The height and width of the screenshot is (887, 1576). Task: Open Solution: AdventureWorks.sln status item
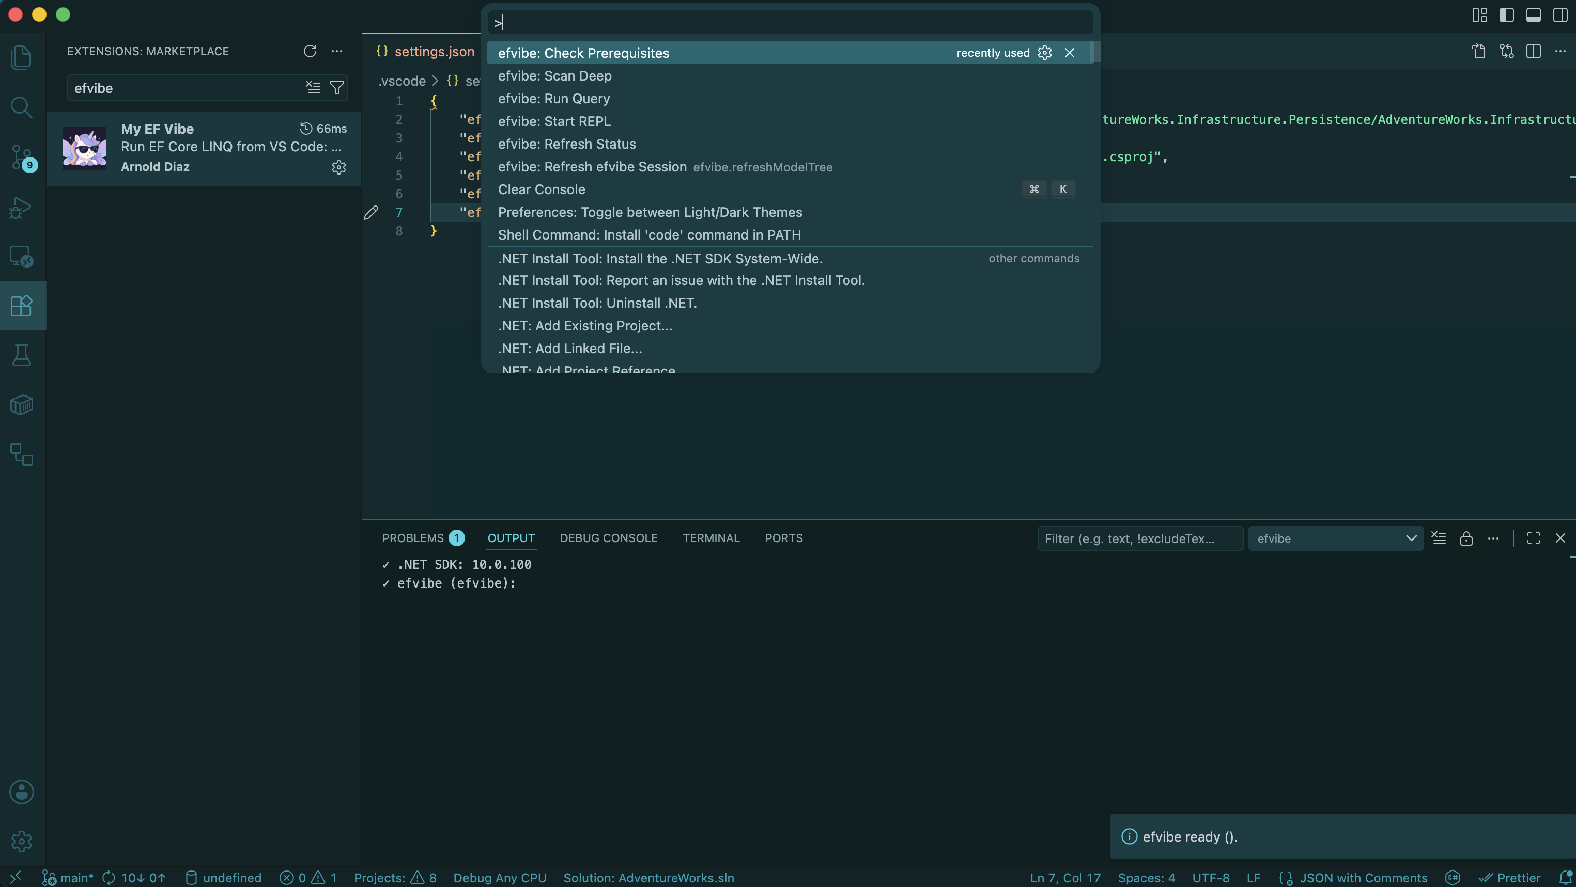click(x=648, y=877)
